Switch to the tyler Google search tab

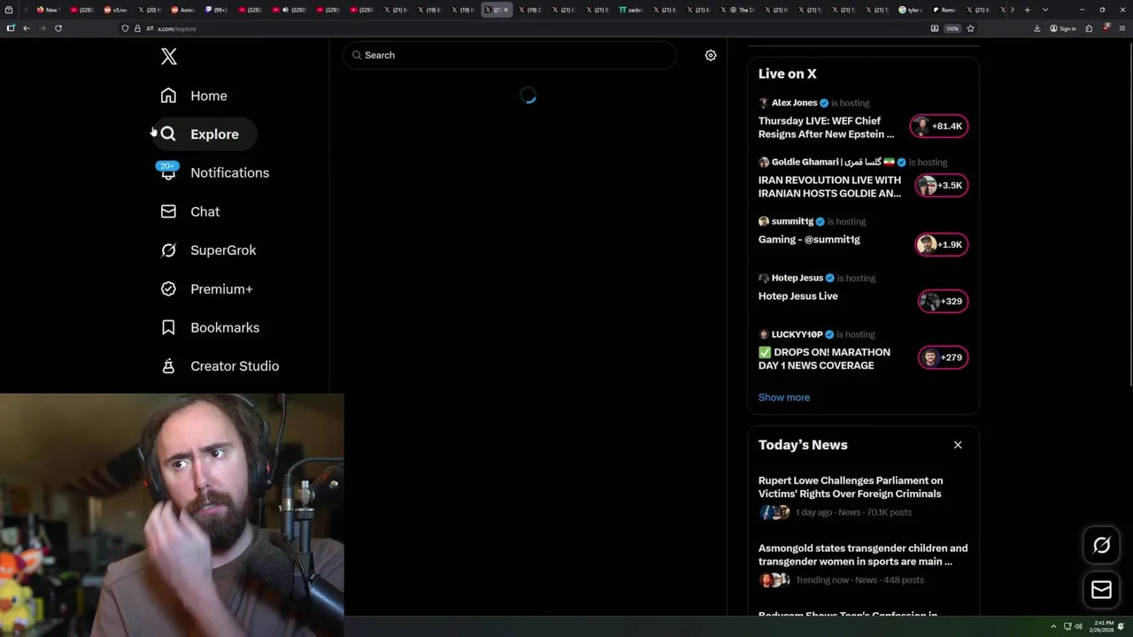910,10
